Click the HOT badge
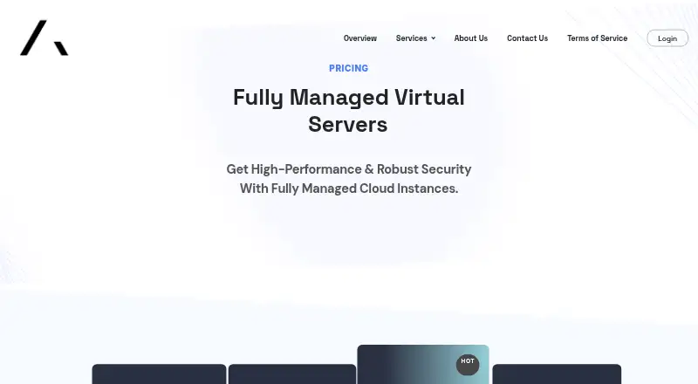This screenshot has height=384, width=698. pos(468,364)
